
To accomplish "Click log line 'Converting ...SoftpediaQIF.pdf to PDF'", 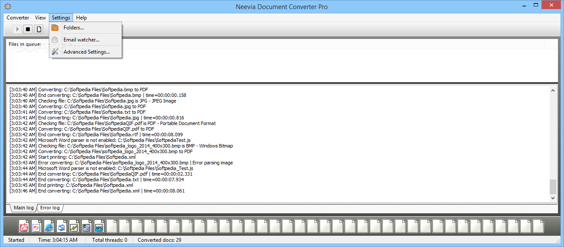I will pos(82,129).
